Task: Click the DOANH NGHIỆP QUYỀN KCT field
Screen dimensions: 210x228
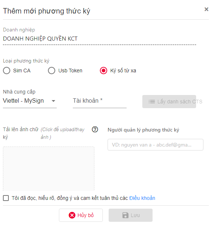Action: pyautogui.click(x=100, y=39)
